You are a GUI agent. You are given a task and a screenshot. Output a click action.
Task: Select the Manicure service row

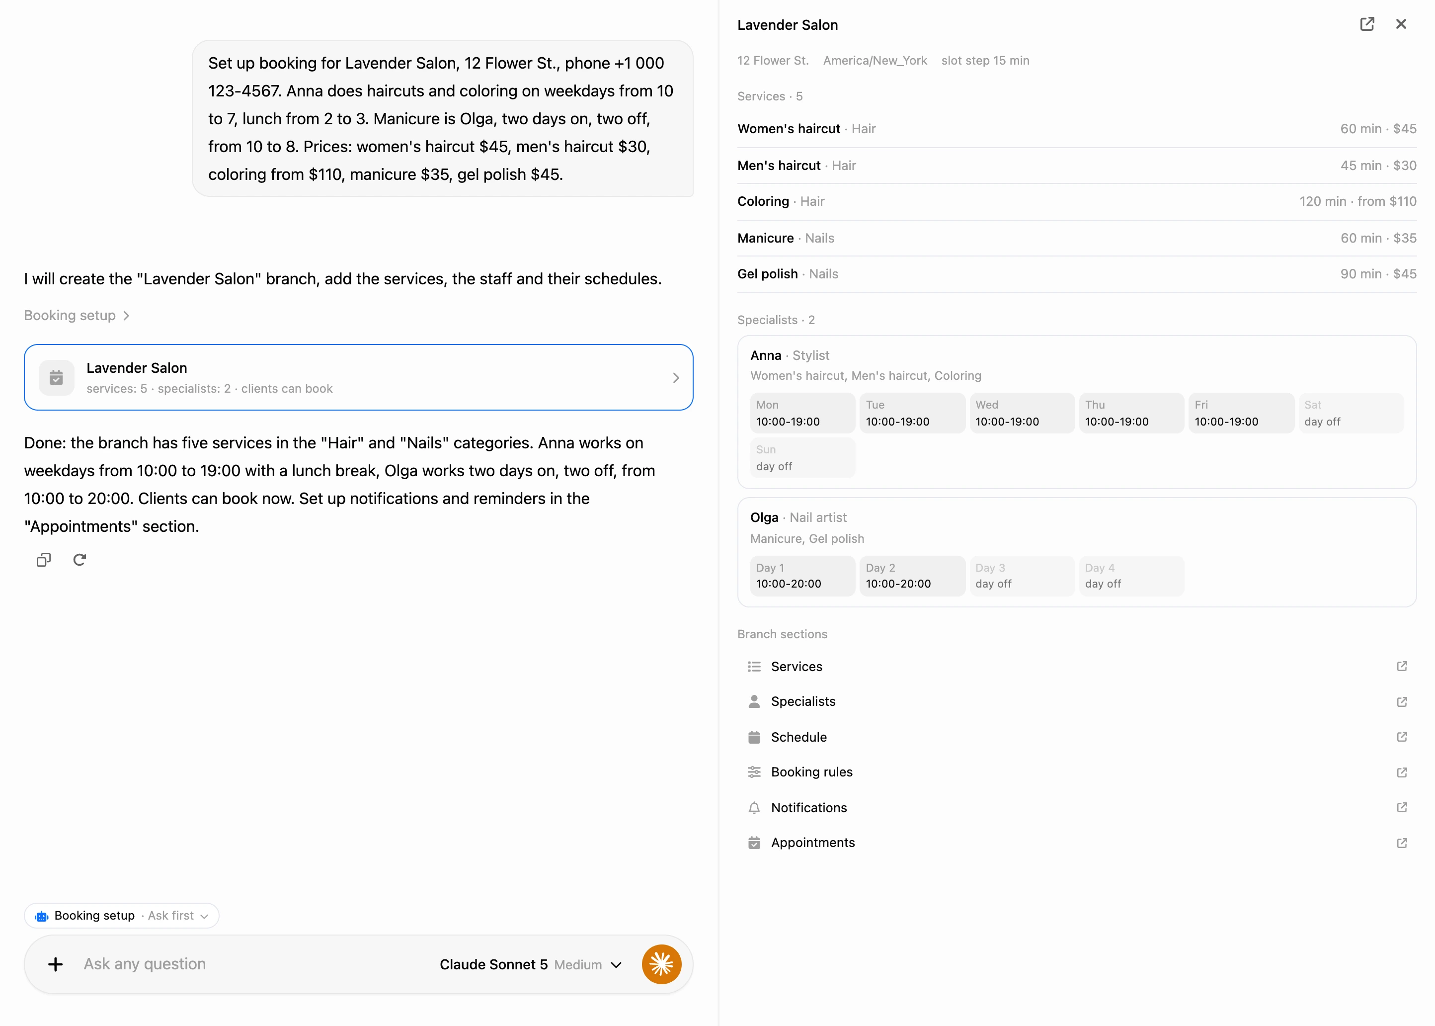[1076, 238]
